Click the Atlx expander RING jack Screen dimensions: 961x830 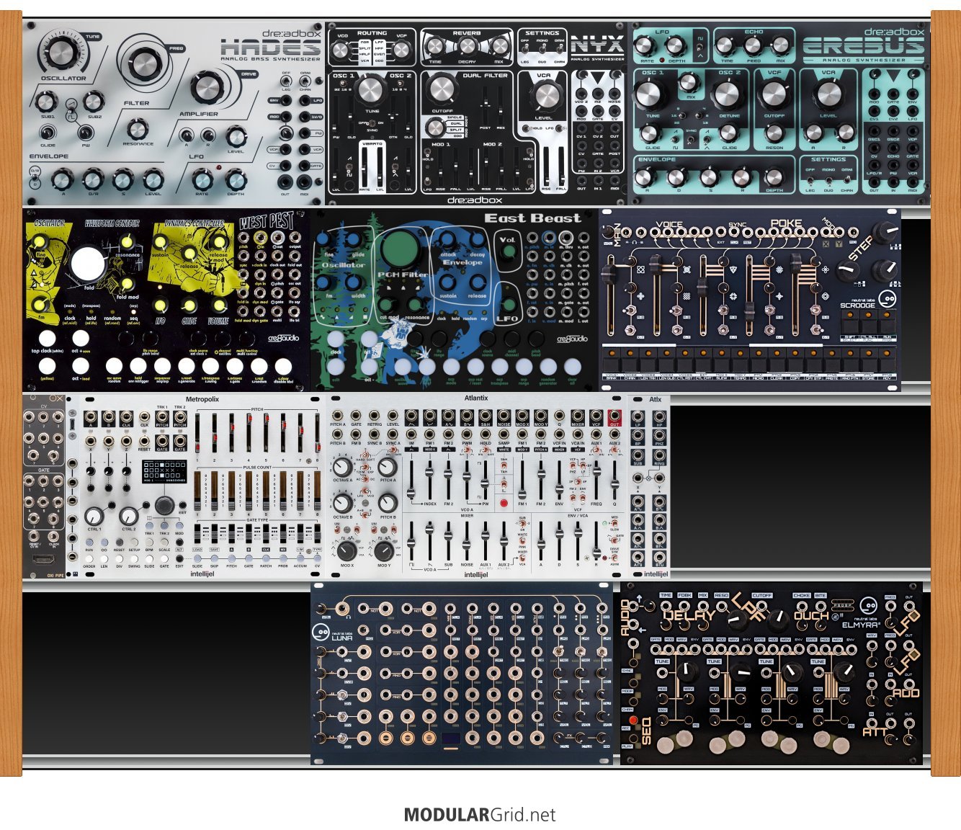659,455
